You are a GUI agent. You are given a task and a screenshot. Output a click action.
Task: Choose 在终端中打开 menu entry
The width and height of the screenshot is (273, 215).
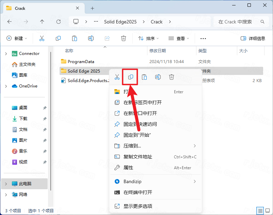click(x=138, y=192)
